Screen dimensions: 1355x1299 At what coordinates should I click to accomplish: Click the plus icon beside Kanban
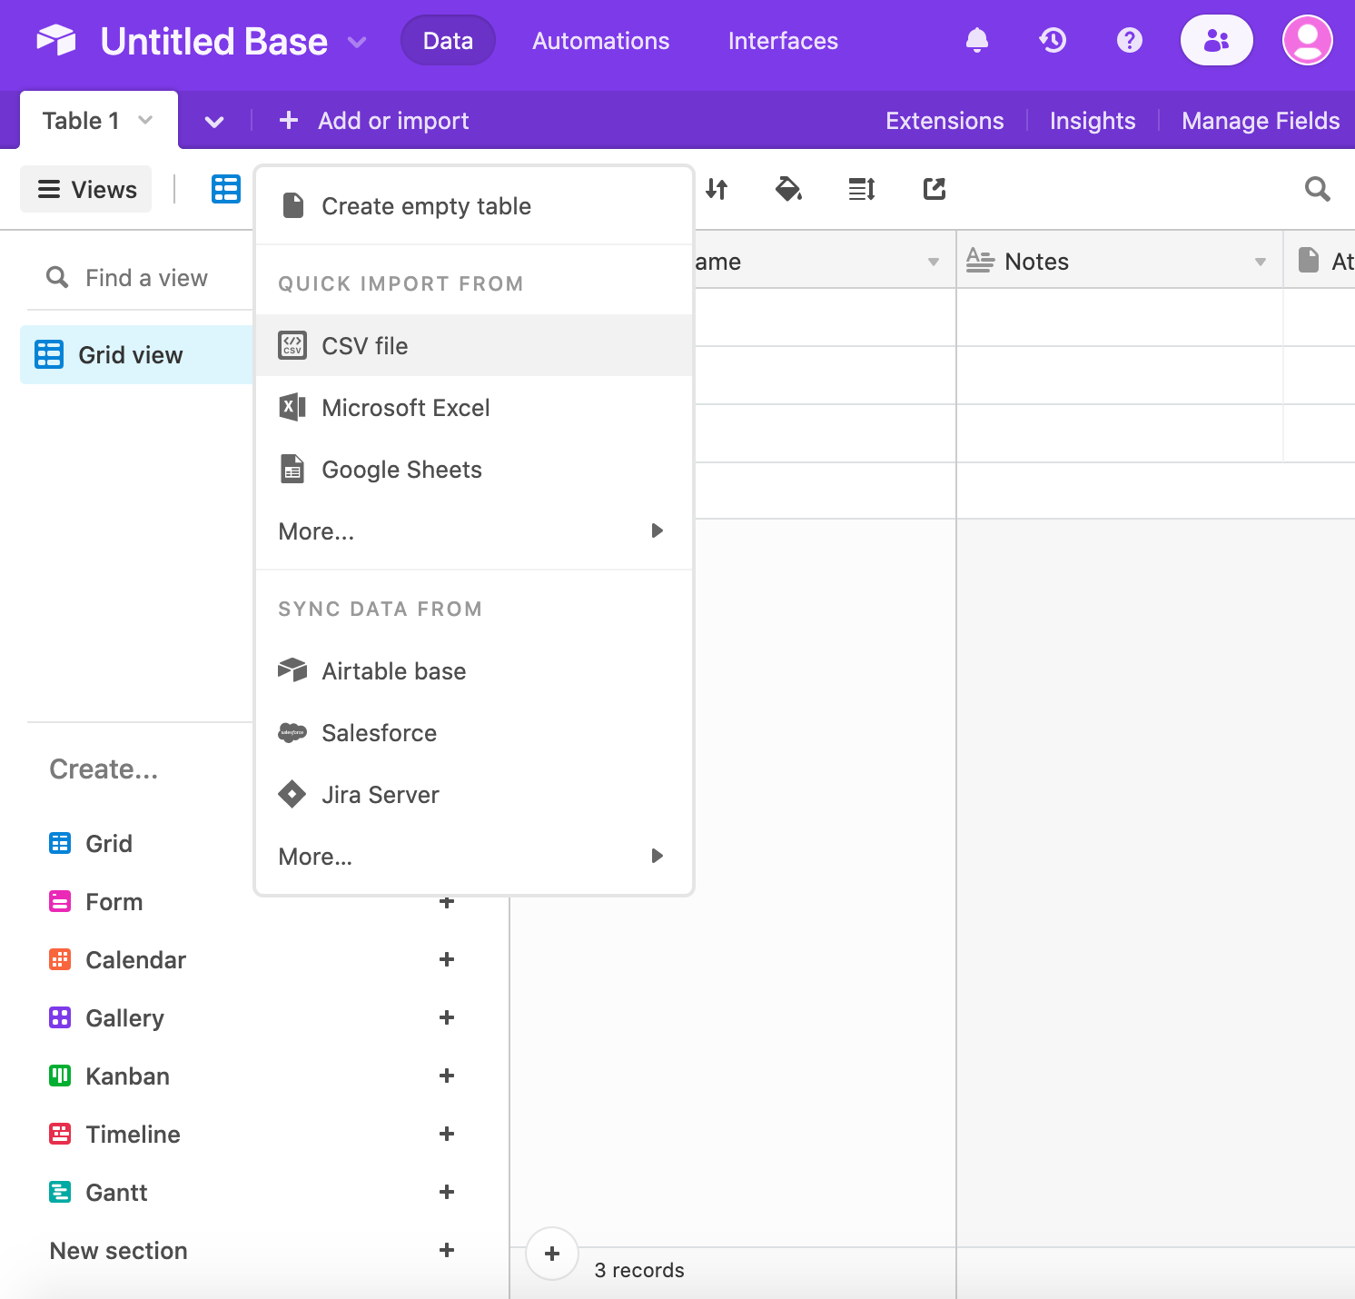coord(447,1076)
